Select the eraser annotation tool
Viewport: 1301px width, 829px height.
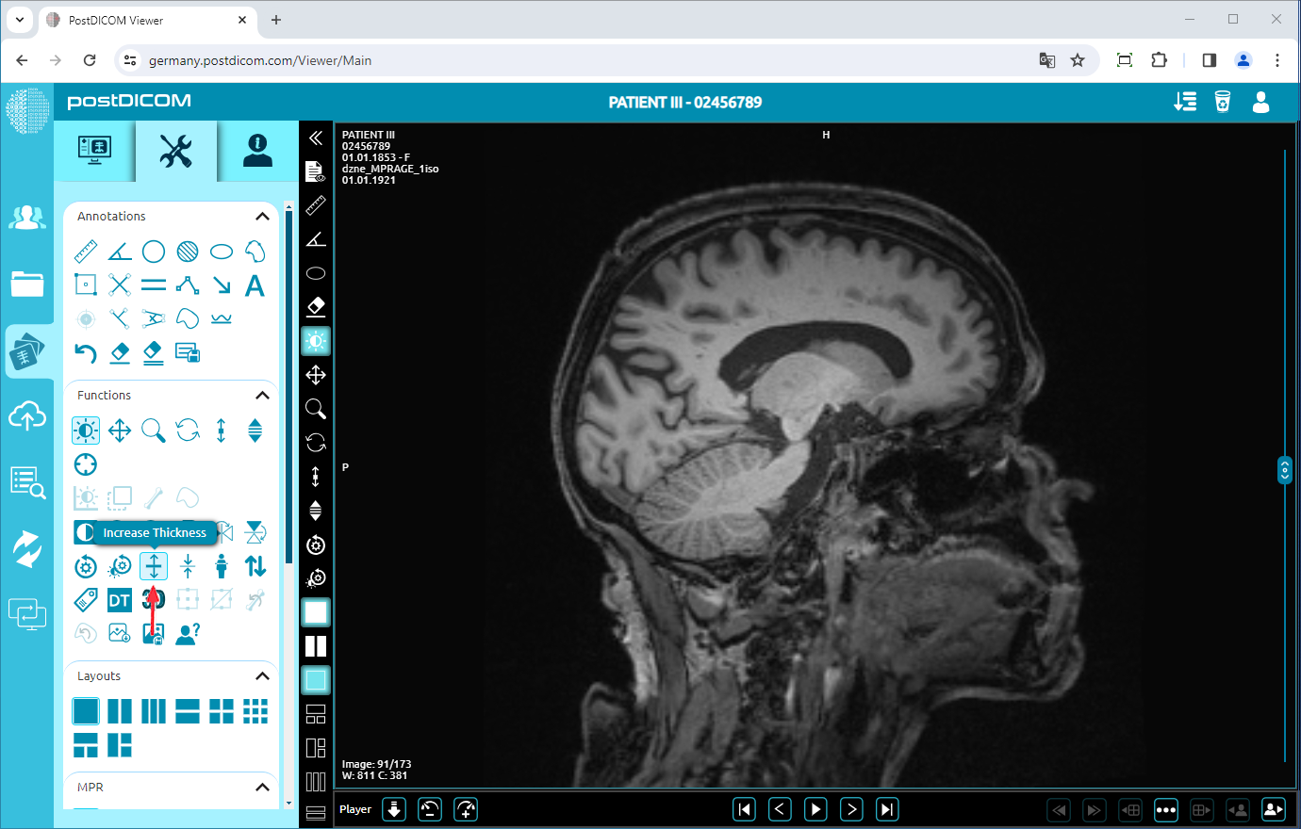tap(119, 352)
